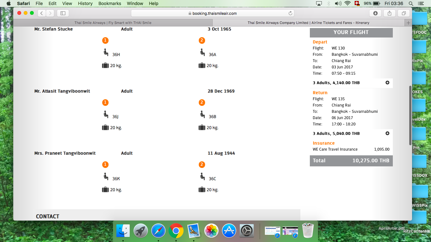Open Photos app in the Dock
The width and height of the screenshot is (431, 242).
pyautogui.click(x=211, y=231)
